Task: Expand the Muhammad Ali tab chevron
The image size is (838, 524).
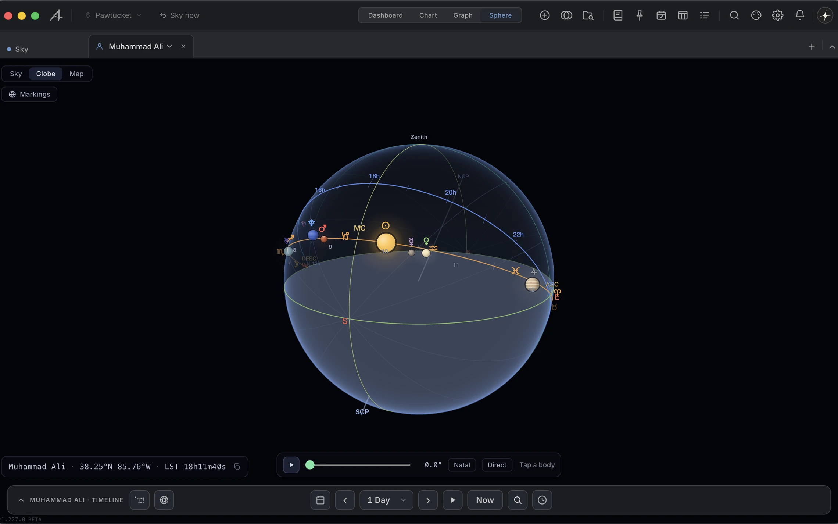Action: [169, 46]
